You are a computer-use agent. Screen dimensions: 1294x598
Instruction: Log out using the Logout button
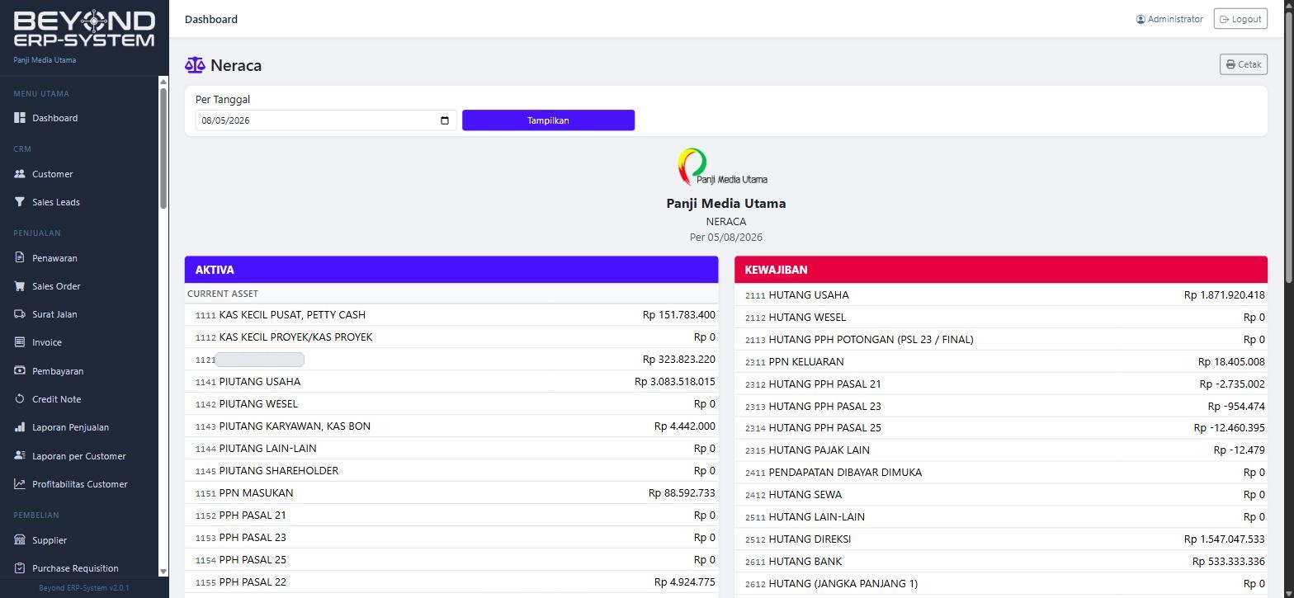tap(1240, 19)
